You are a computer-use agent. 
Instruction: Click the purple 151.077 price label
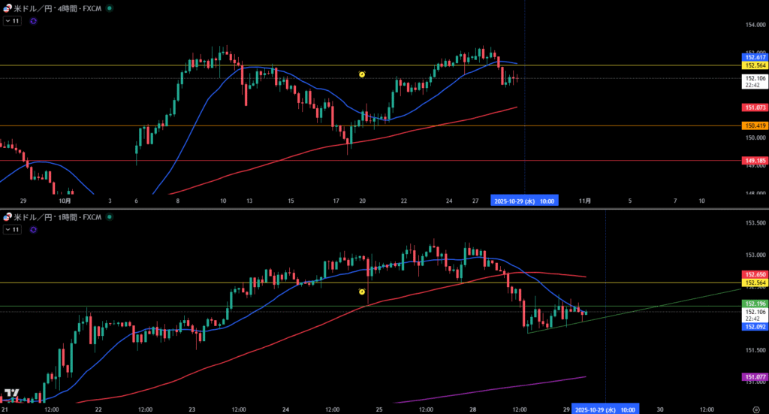754,376
